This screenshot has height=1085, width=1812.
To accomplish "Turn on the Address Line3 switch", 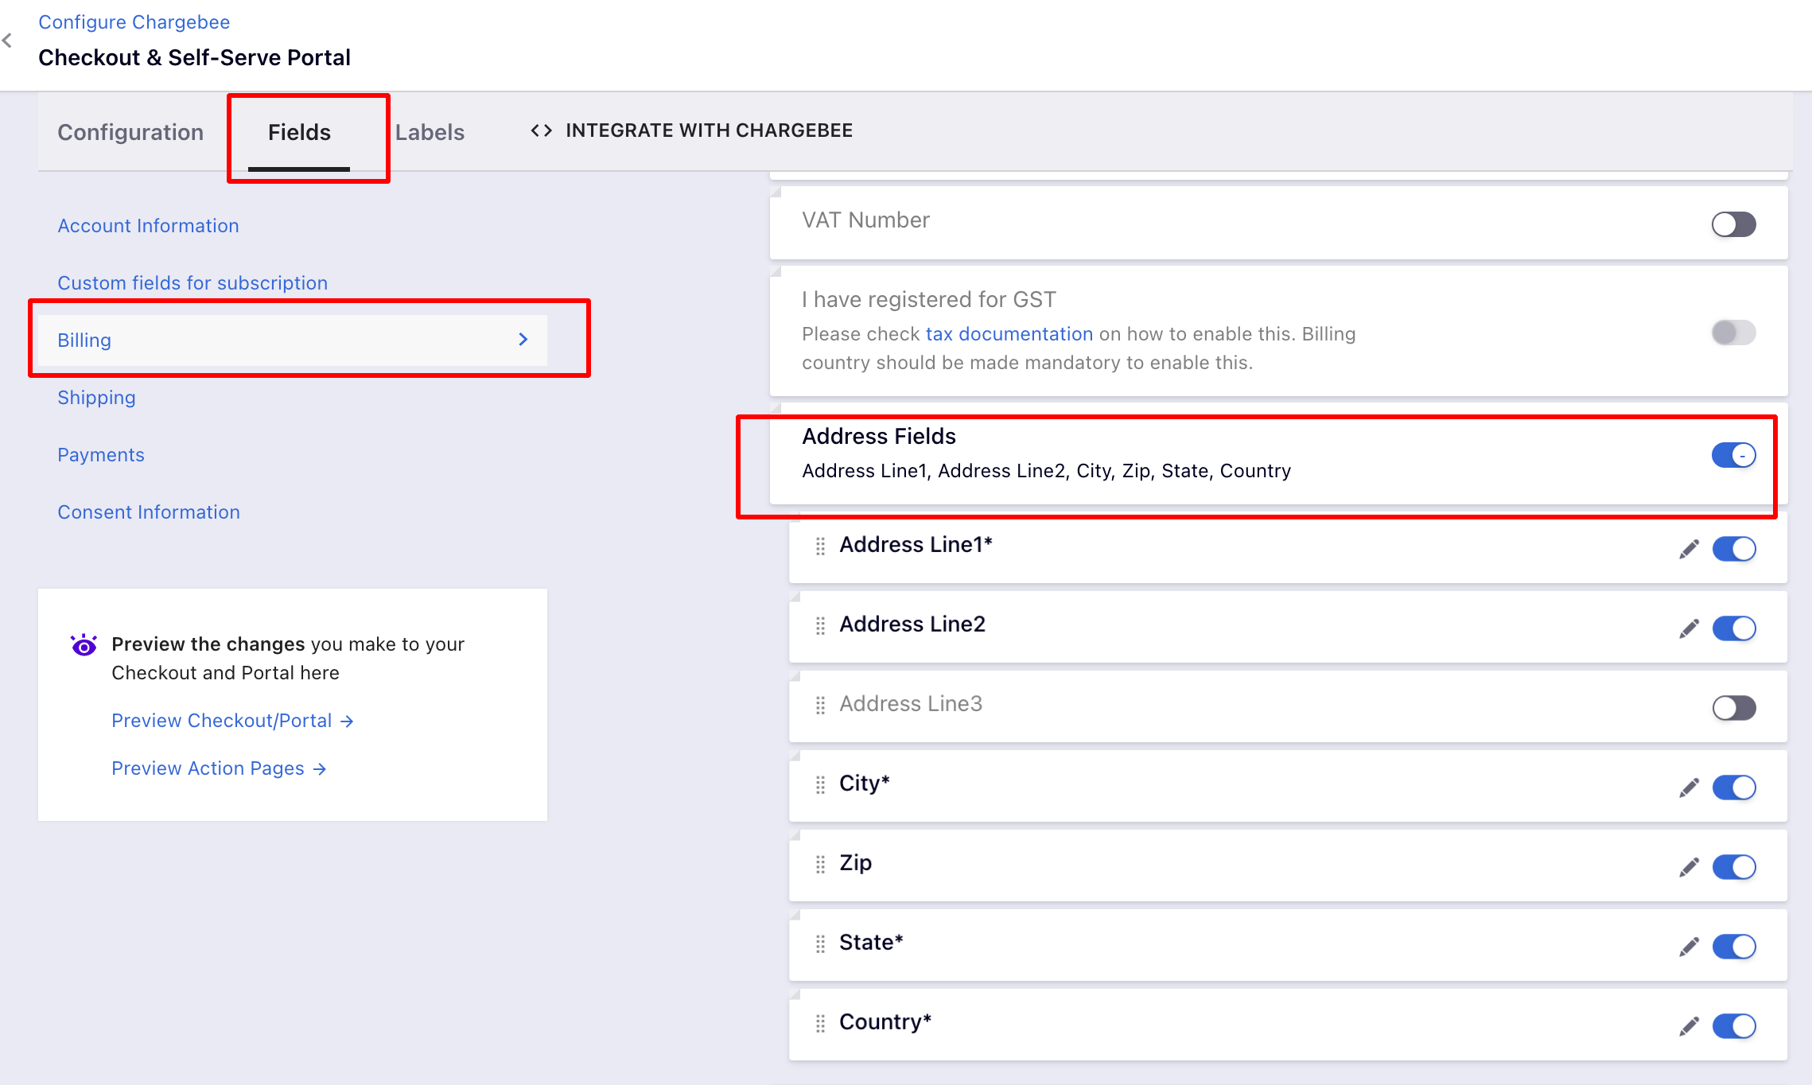I will (1733, 708).
